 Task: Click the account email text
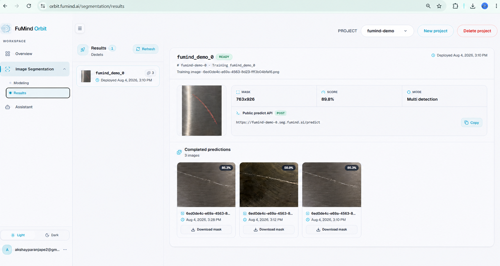coord(37,250)
